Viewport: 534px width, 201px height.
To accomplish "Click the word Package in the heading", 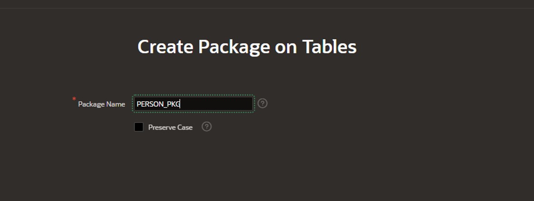I will [234, 47].
